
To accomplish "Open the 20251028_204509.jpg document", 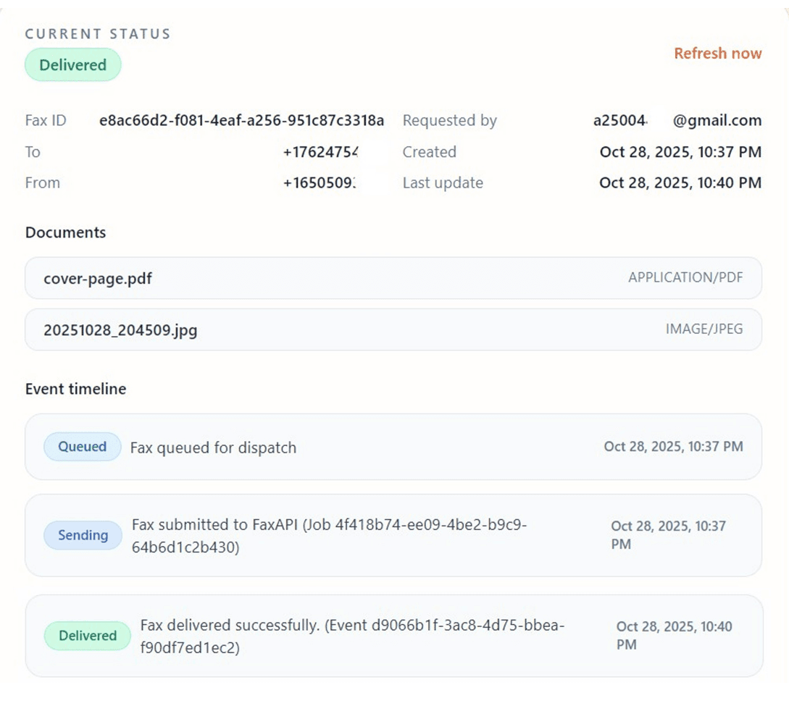I will [x=120, y=330].
